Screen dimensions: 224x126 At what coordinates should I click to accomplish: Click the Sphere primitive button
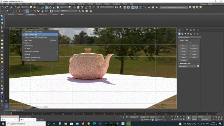[183, 49]
